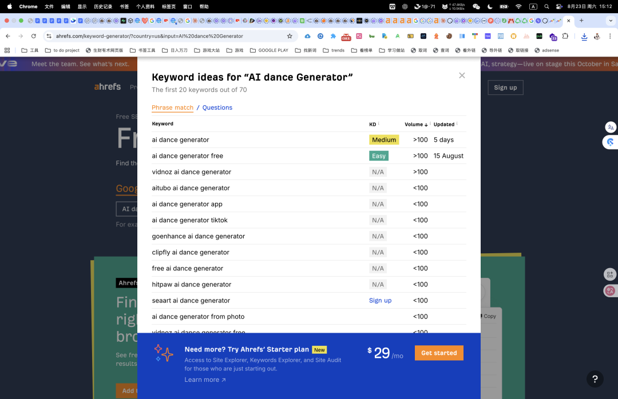Click the Updated column header
The width and height of the screenshot is (618, 399).
tap(444, 125)
